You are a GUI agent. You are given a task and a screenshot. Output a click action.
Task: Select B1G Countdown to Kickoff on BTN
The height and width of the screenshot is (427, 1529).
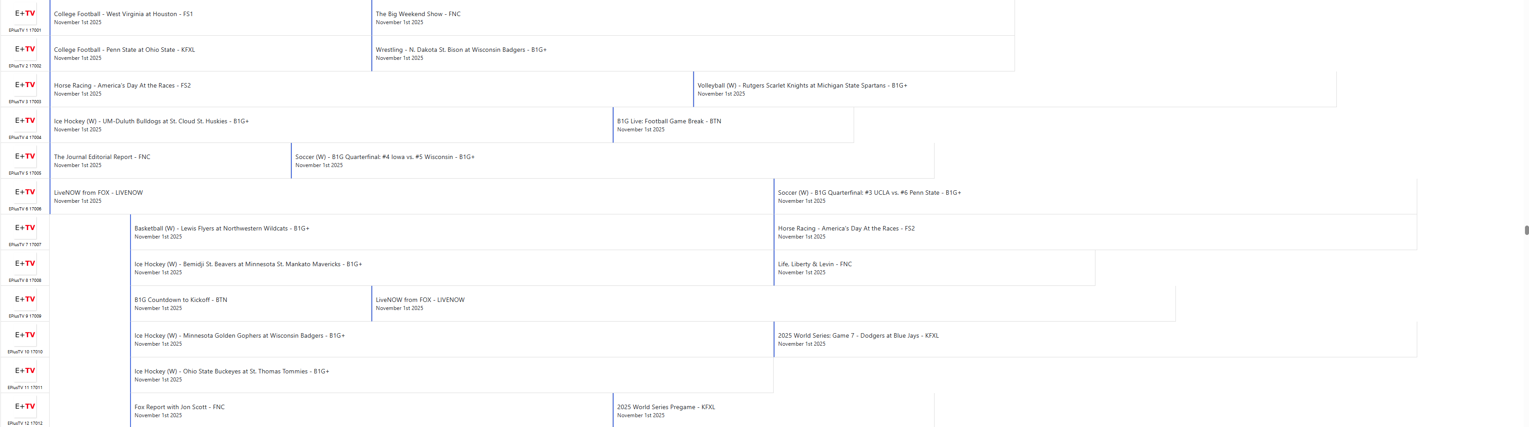181,300
